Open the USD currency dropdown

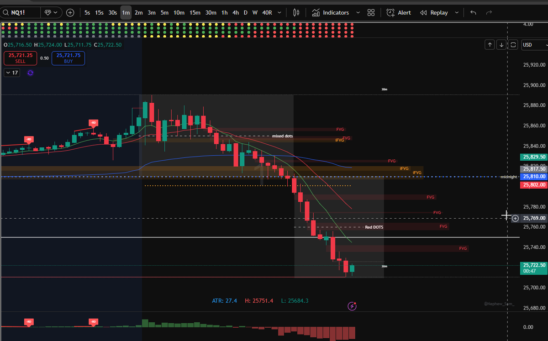(534, 45)
